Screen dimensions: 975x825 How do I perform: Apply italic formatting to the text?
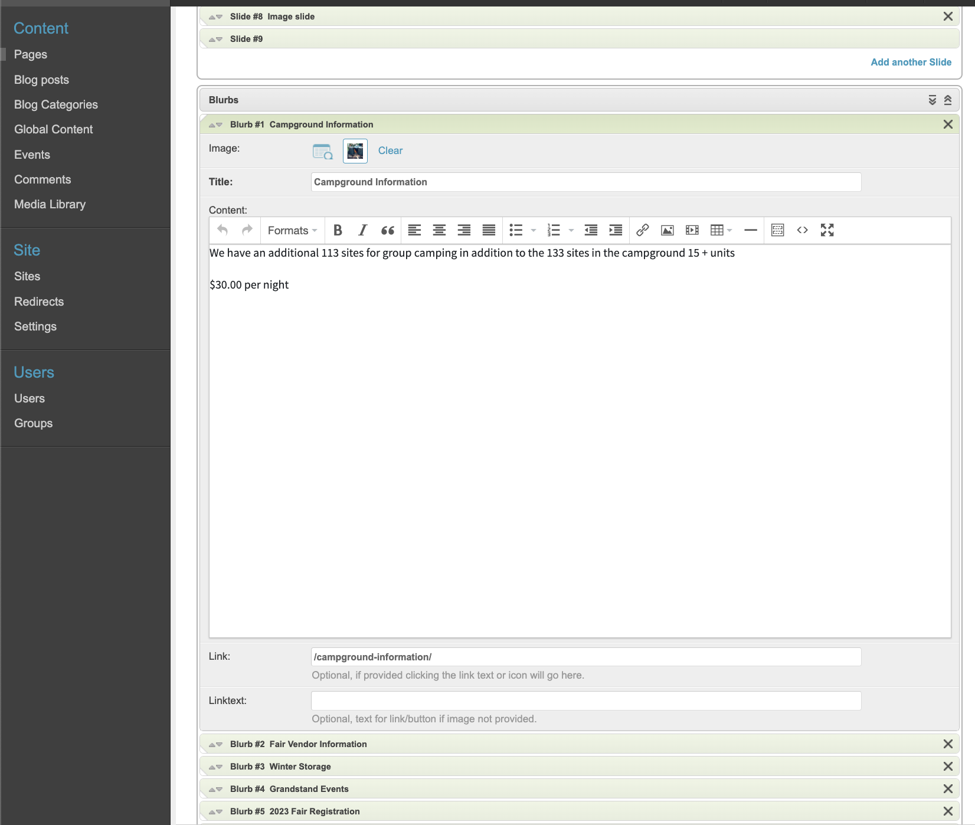click(362, 230)
